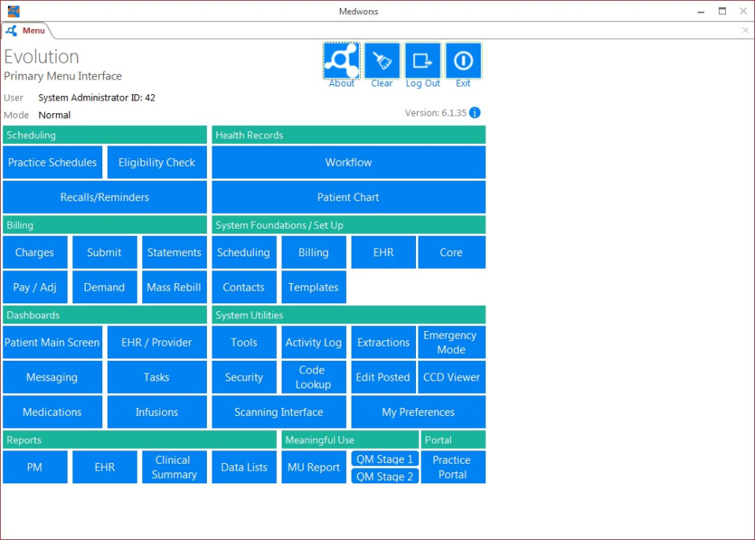Select the Clear broom icon
This screenshot has width=755, height=540.
coord(381,61)
